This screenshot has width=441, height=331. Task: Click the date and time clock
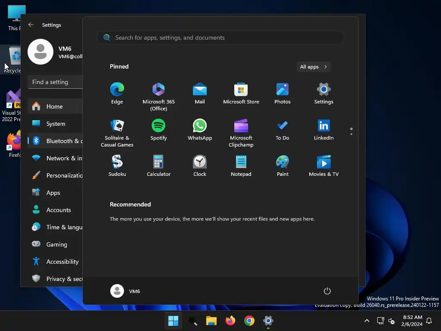tap(412, 321)
